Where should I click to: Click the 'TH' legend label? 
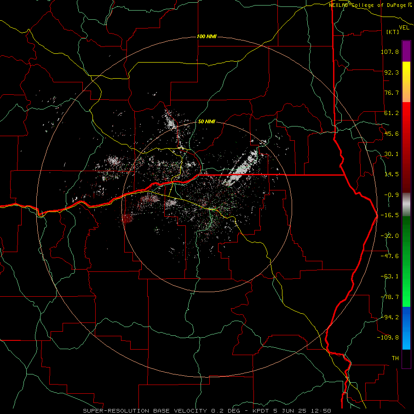(x=395, y=358)
